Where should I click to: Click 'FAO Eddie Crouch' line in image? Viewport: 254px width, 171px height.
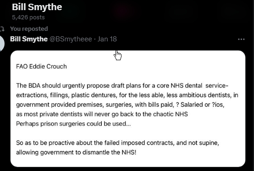(x=41, y=66)
